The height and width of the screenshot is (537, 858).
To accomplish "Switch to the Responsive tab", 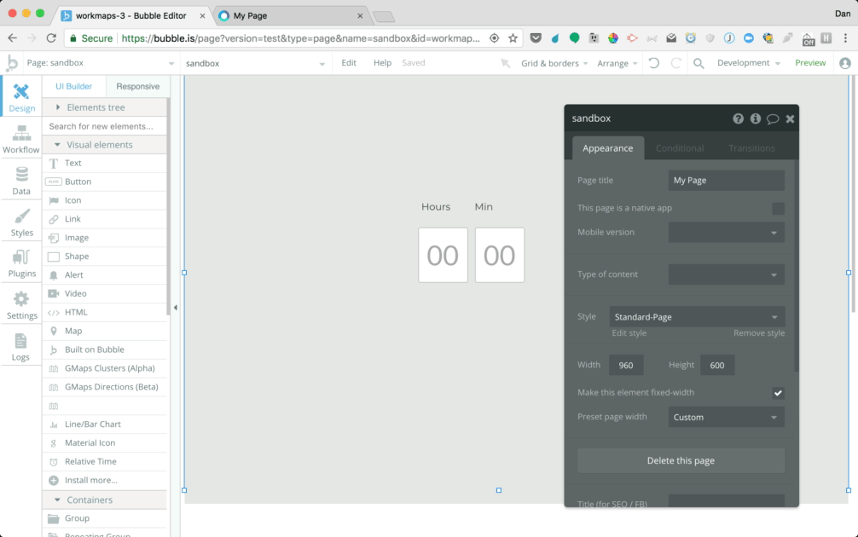I will 138,86.
